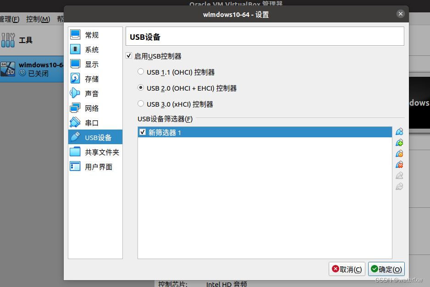430x287 pixels.
Task: Open the 常规 (General) settings category
Action: point(95,35)
